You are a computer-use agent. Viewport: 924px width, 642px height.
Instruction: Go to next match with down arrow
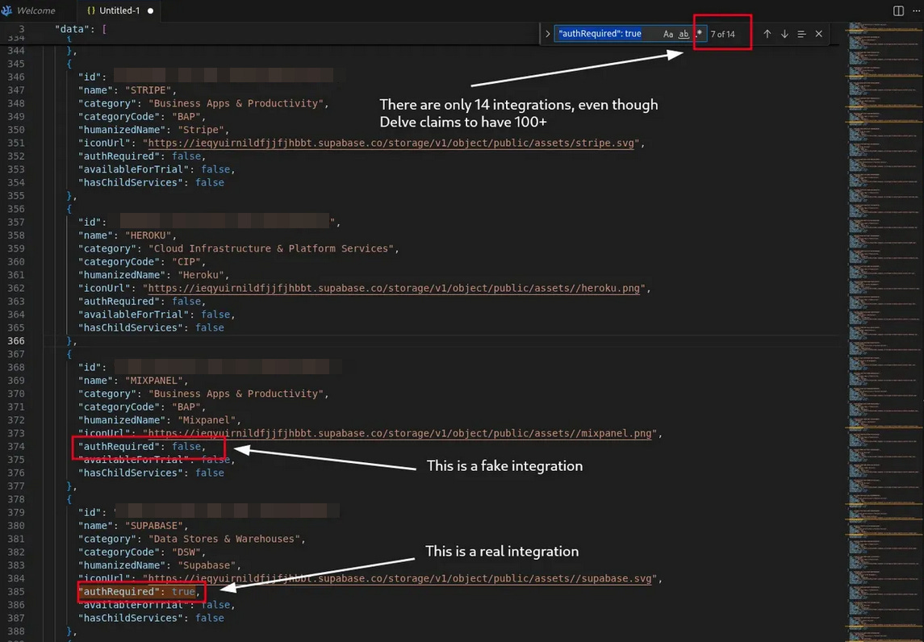(784, 34)
